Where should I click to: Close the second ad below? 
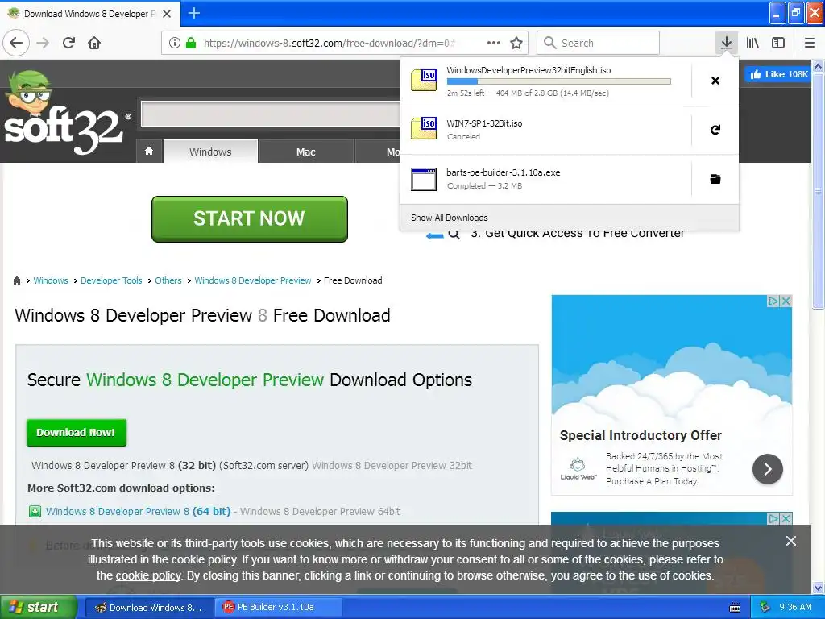click(786, 518)
